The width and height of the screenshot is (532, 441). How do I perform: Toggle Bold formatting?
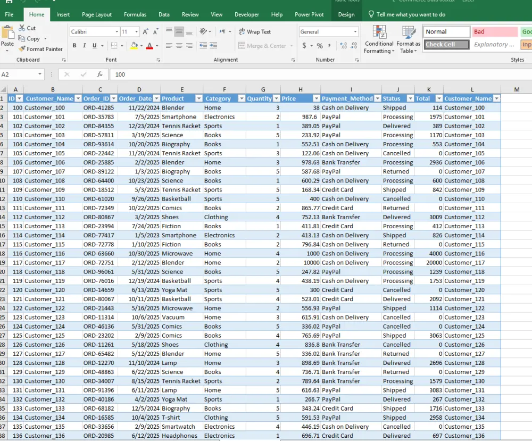coord(74,45)
